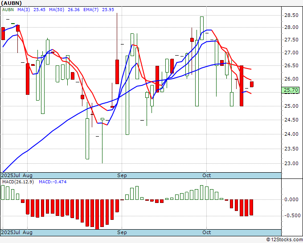303x243 pixels.
Task: Click the 27.00 price axis label
Action: pos(291,53)
